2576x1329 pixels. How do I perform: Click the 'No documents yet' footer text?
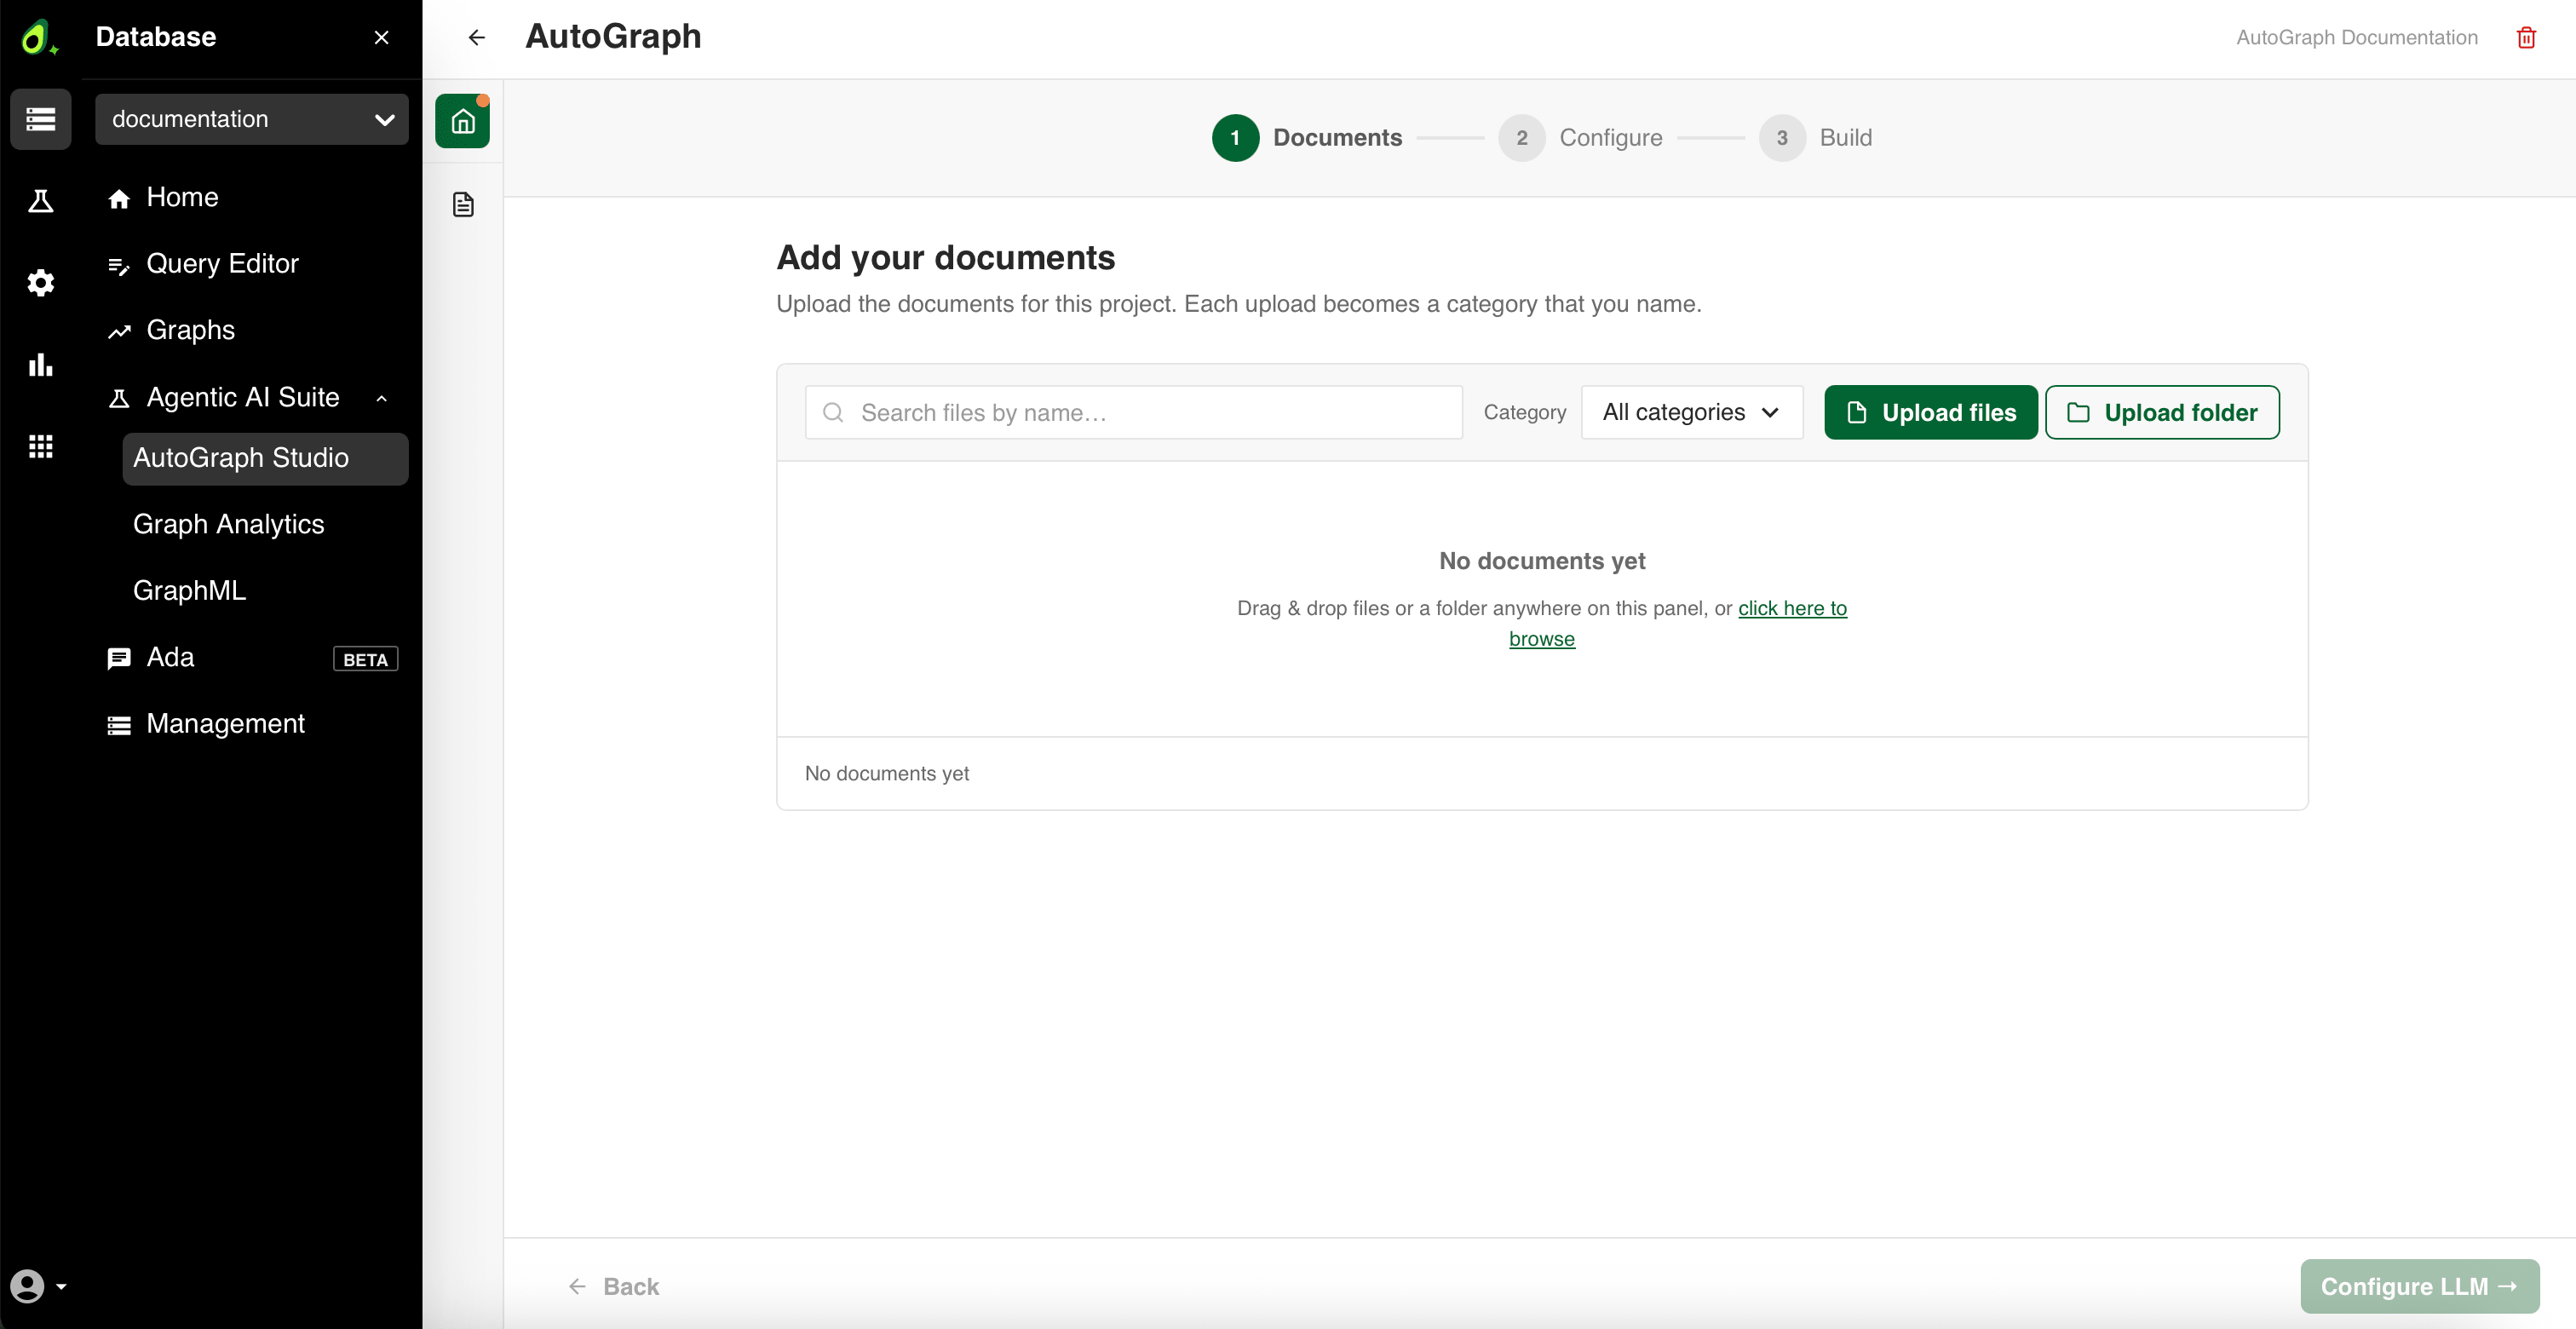tap(886, 773)
